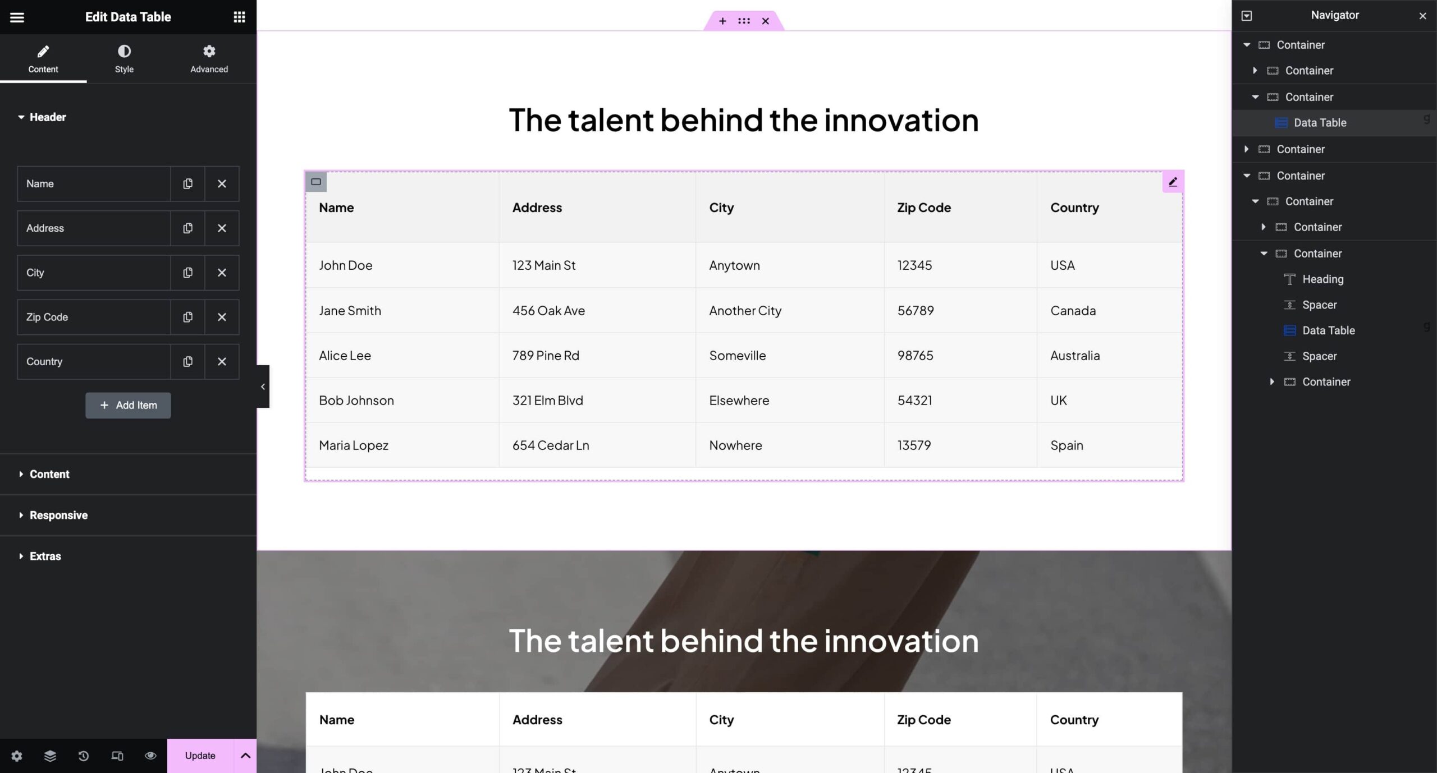Click the edit pencil on data table
The image size is (1437, 773).
pos(1173,182)
